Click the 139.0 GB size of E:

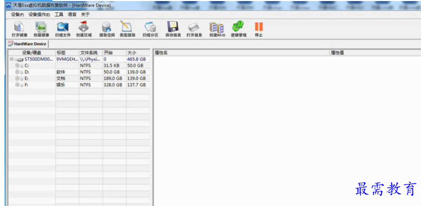click(x=136, y=79)
